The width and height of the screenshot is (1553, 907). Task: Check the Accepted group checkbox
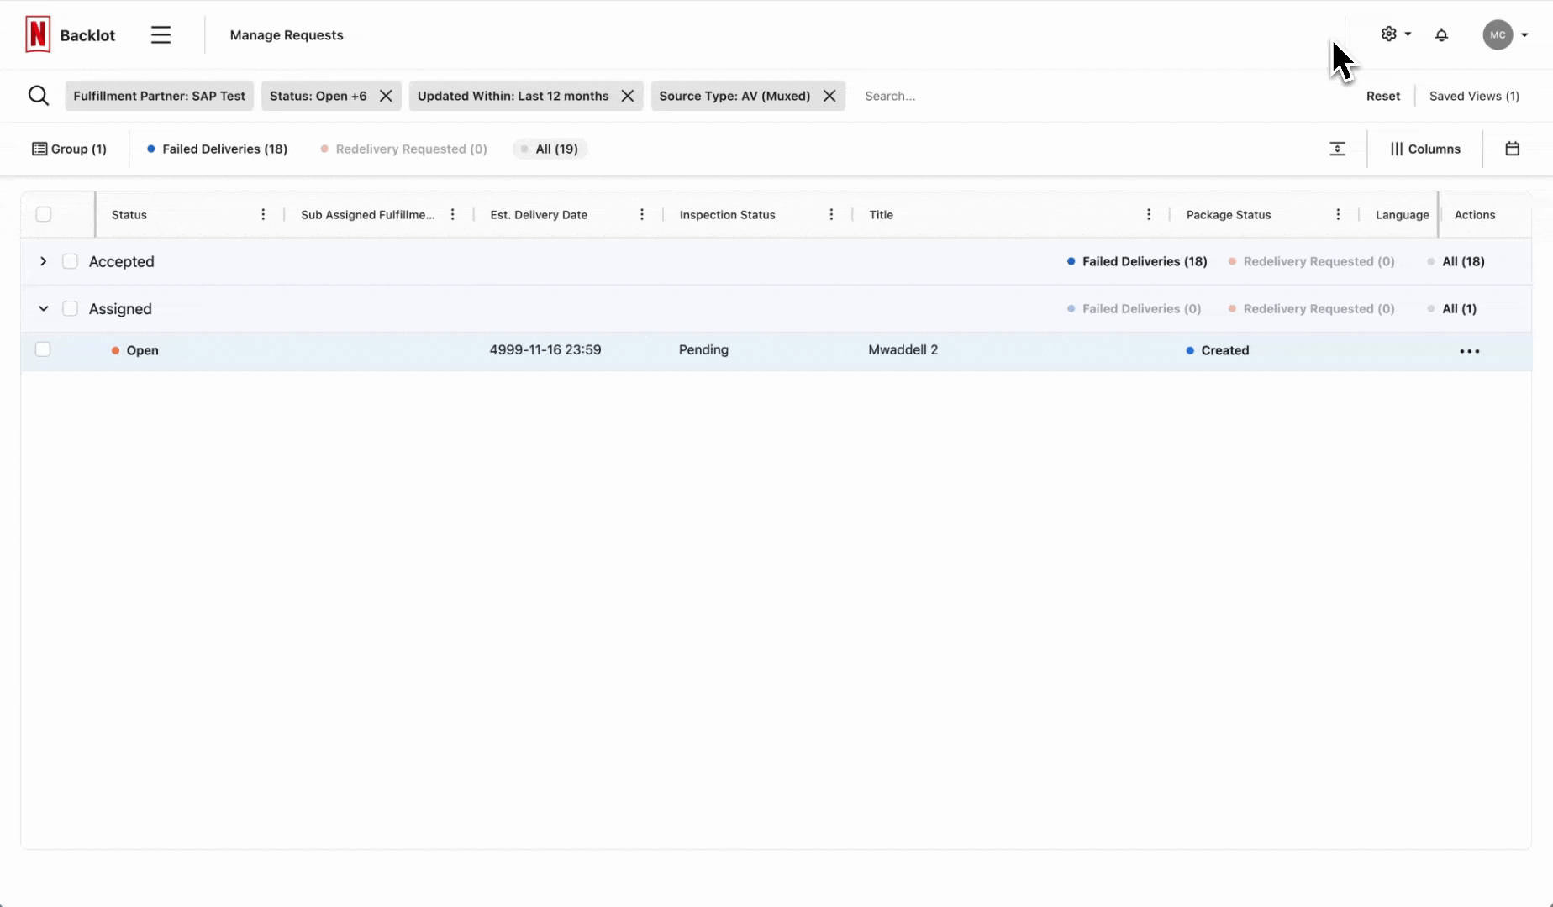[71, 261]
